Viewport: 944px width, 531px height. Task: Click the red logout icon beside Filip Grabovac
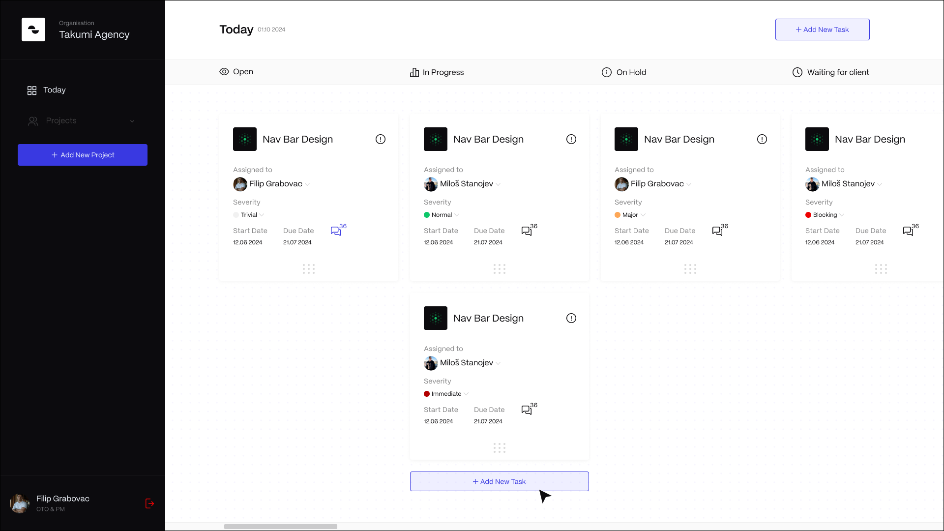click(150, 503)
